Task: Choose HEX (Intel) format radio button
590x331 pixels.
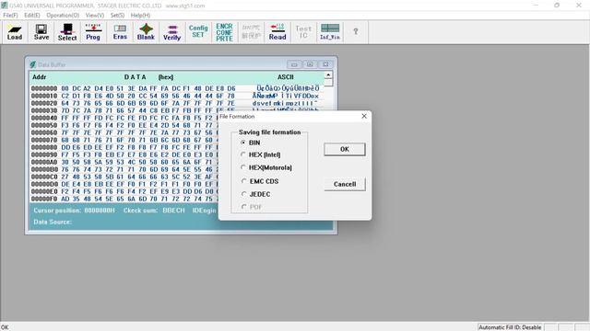Action: pos(243,154)
